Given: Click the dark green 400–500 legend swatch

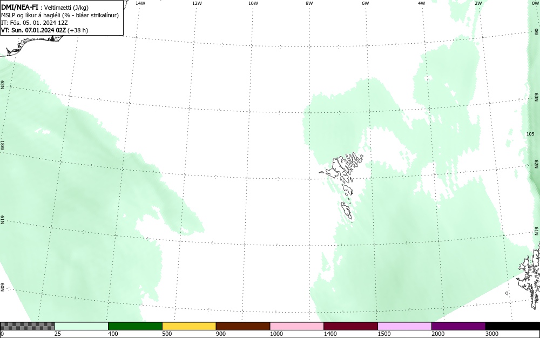Looking at the screenshot, I should (x=135, y=326).
